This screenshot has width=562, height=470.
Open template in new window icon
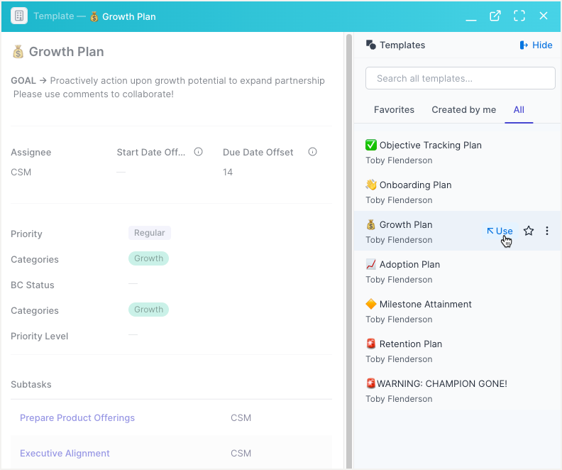click(x=495, y=16)
